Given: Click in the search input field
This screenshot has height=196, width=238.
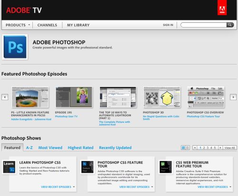Looking at the screenshot, I should click(x=204, y=25).
